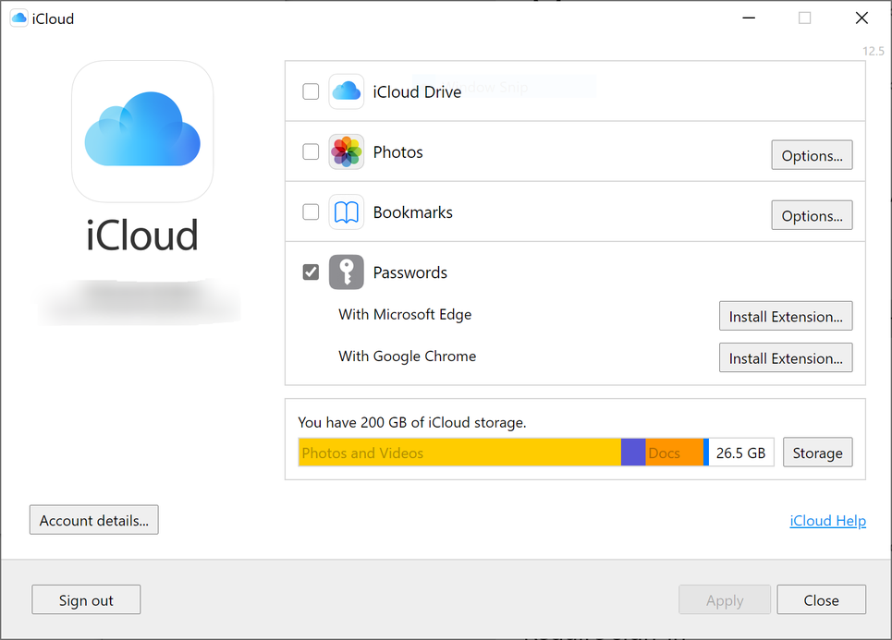Uncheck the Passwords checkbox
This screenshot has width=892, height=640.
pos(311,272)
